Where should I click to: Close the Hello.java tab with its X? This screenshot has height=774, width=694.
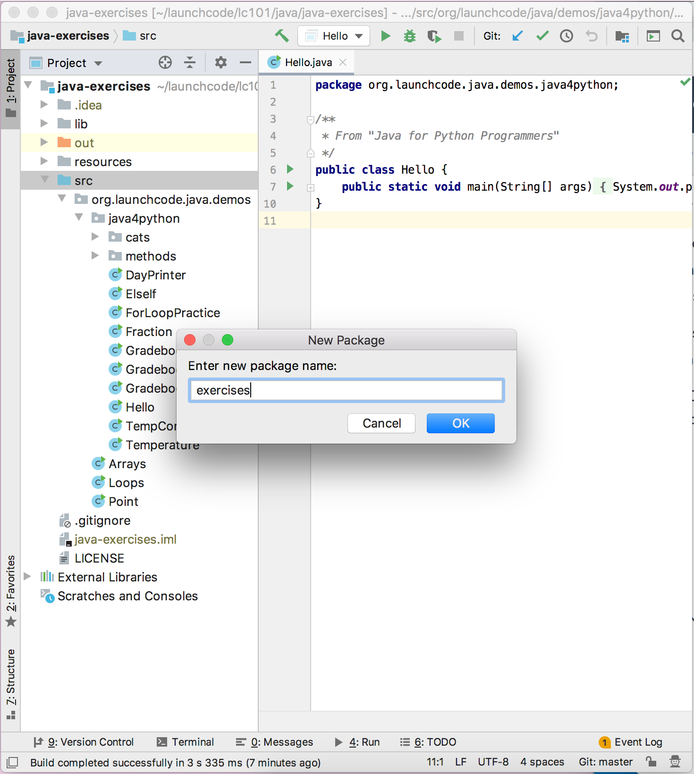click(343, 62)
